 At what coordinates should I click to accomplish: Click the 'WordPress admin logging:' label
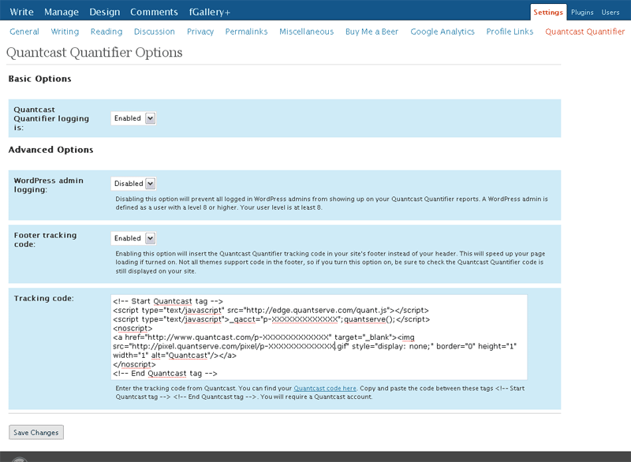[x=48, y=185]
